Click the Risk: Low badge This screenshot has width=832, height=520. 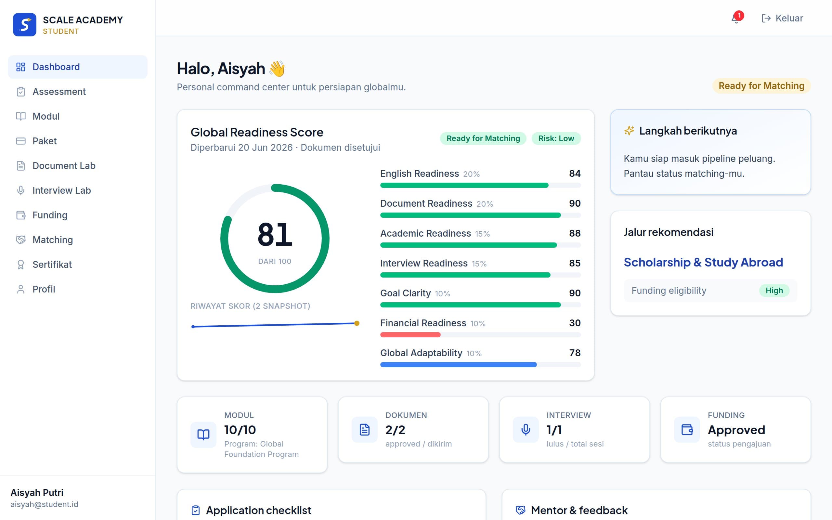pyautogui.click(x=556, y=138)
